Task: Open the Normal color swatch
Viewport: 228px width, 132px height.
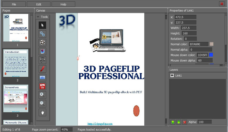Action: [212, 44]
